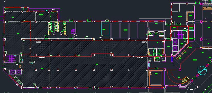This screenshot has width=212, height=93.
Task: Select the green circular fixture in the right restroom
Action: 157,59
